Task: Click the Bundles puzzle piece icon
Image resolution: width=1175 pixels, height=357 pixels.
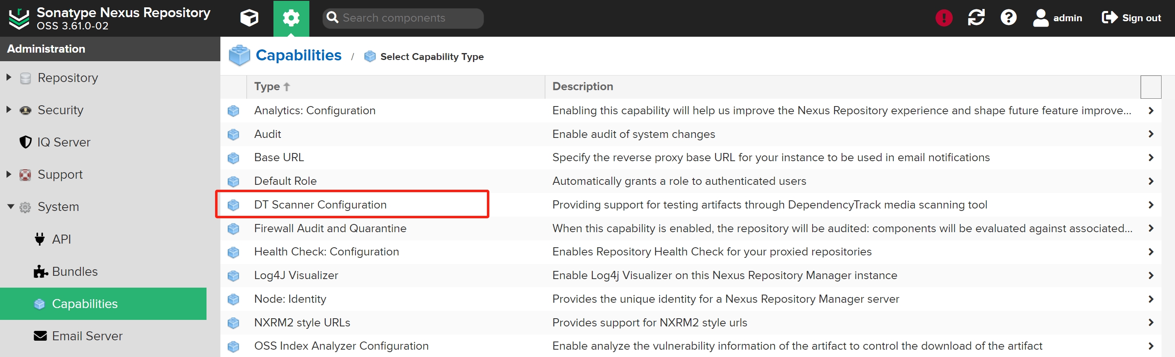Action: click(x=40, y=272)
